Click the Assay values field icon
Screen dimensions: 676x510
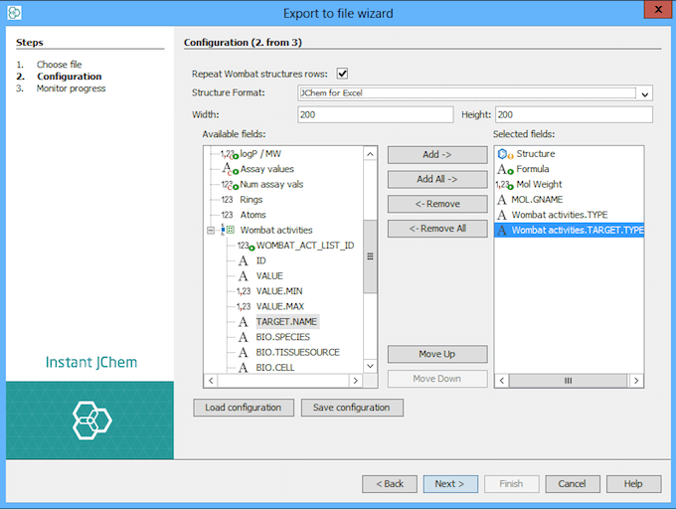pyautogui.click(x=230, y=169)
